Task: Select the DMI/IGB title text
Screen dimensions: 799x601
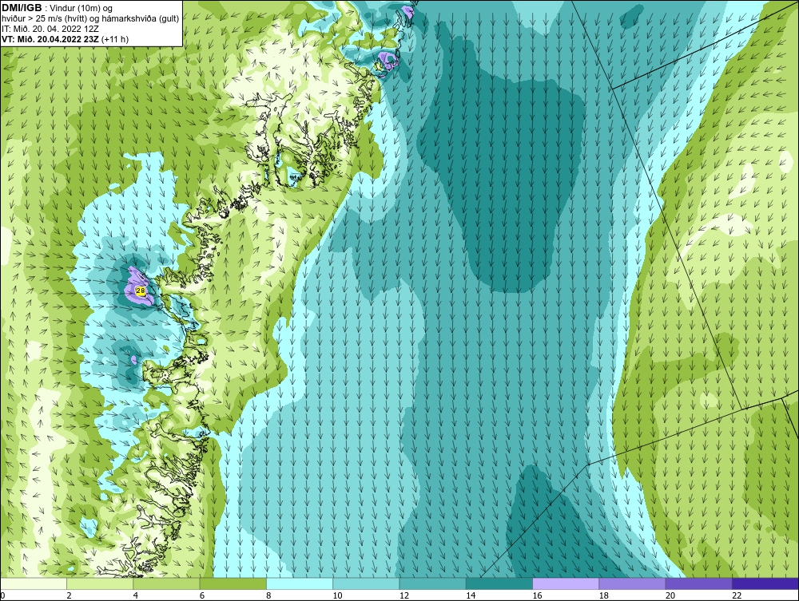Action: 22,8
